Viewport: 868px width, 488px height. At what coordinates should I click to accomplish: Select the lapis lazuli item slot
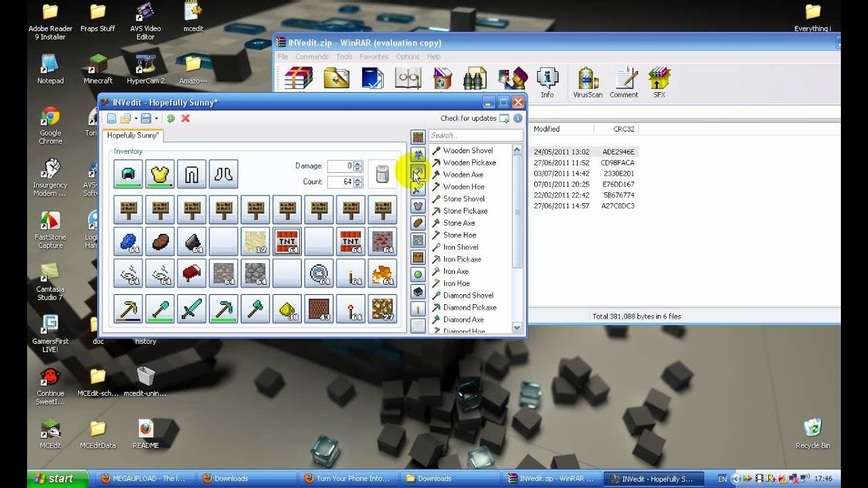click(x=128, y=241)
